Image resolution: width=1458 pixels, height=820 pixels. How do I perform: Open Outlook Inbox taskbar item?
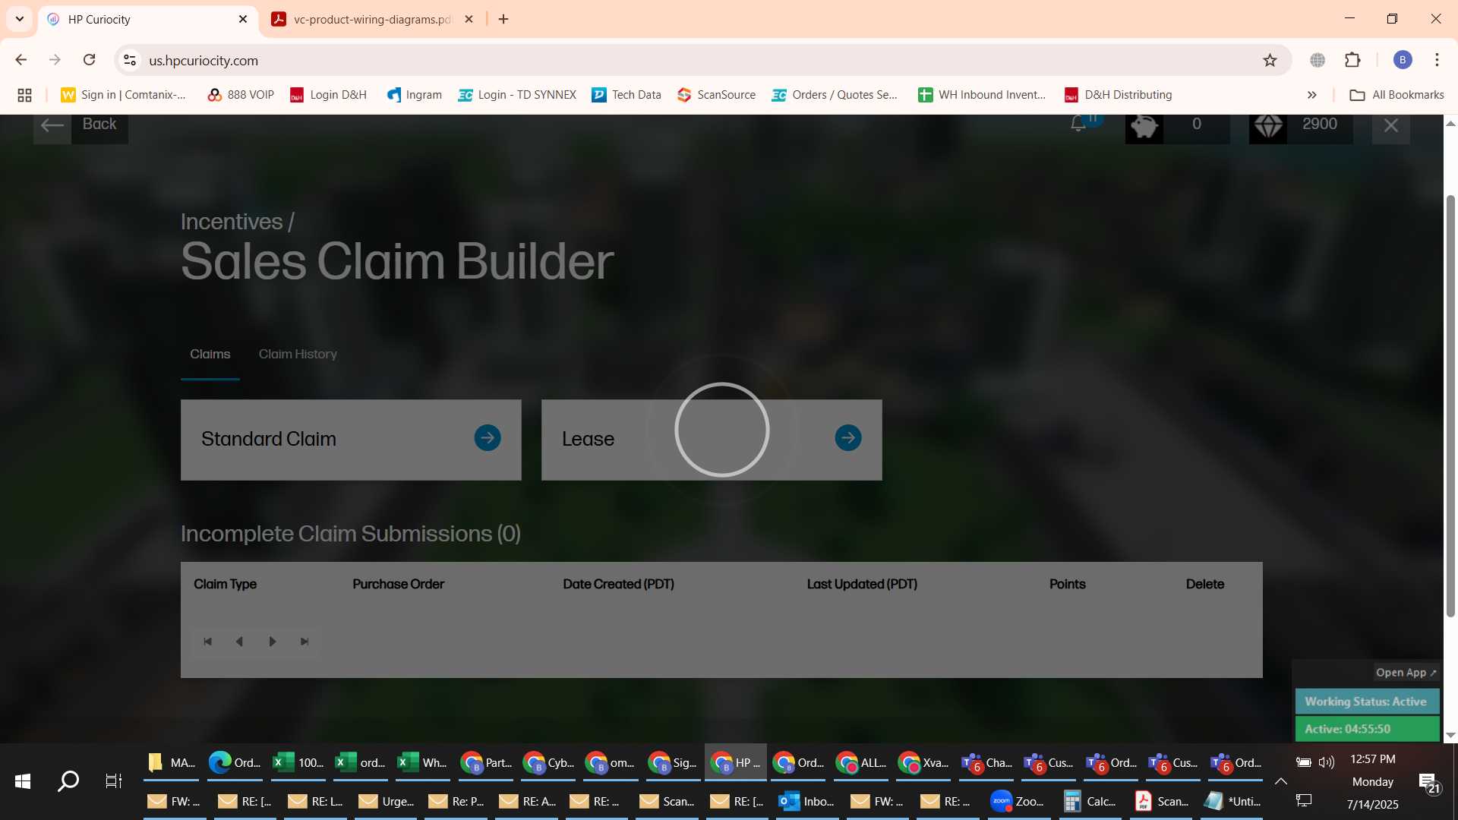[x=806, y=802]
